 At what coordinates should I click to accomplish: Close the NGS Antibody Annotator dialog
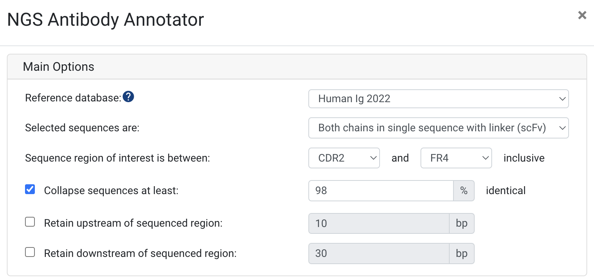pyautogui.click(x=582, y=15)
